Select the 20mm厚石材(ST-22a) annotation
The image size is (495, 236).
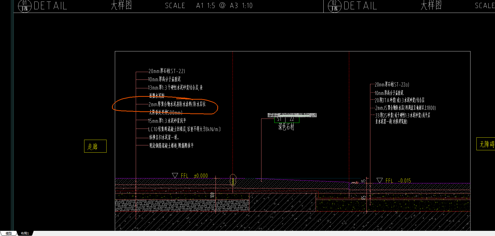(x=392, y=84)
